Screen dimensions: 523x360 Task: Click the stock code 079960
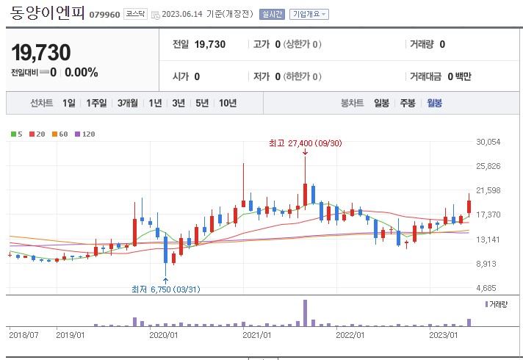click(104, 15)
